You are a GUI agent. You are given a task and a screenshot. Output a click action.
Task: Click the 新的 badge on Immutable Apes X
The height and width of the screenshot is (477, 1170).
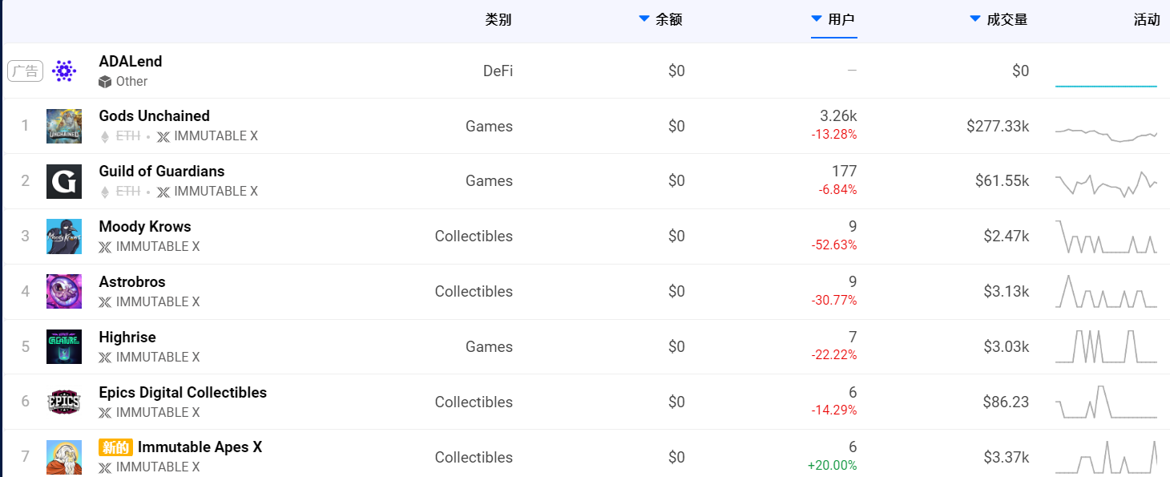pos(115,447)
